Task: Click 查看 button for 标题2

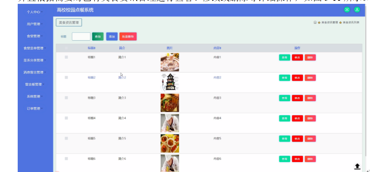Action: pyautogui.click(x=285, y=78)
